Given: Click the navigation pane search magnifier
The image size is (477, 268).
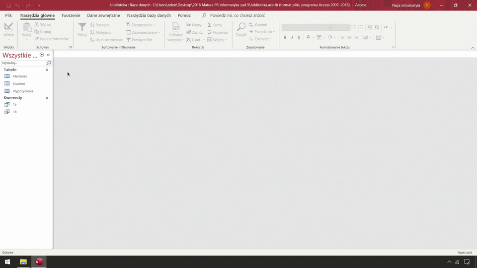Looking at the screenshot, I should [x=49, y=63].
